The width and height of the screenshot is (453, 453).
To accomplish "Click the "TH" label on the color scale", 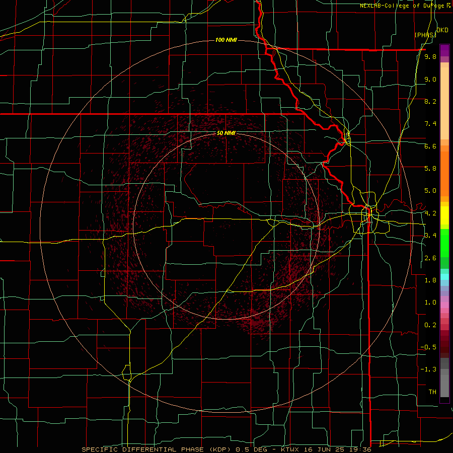I will 432,392.
